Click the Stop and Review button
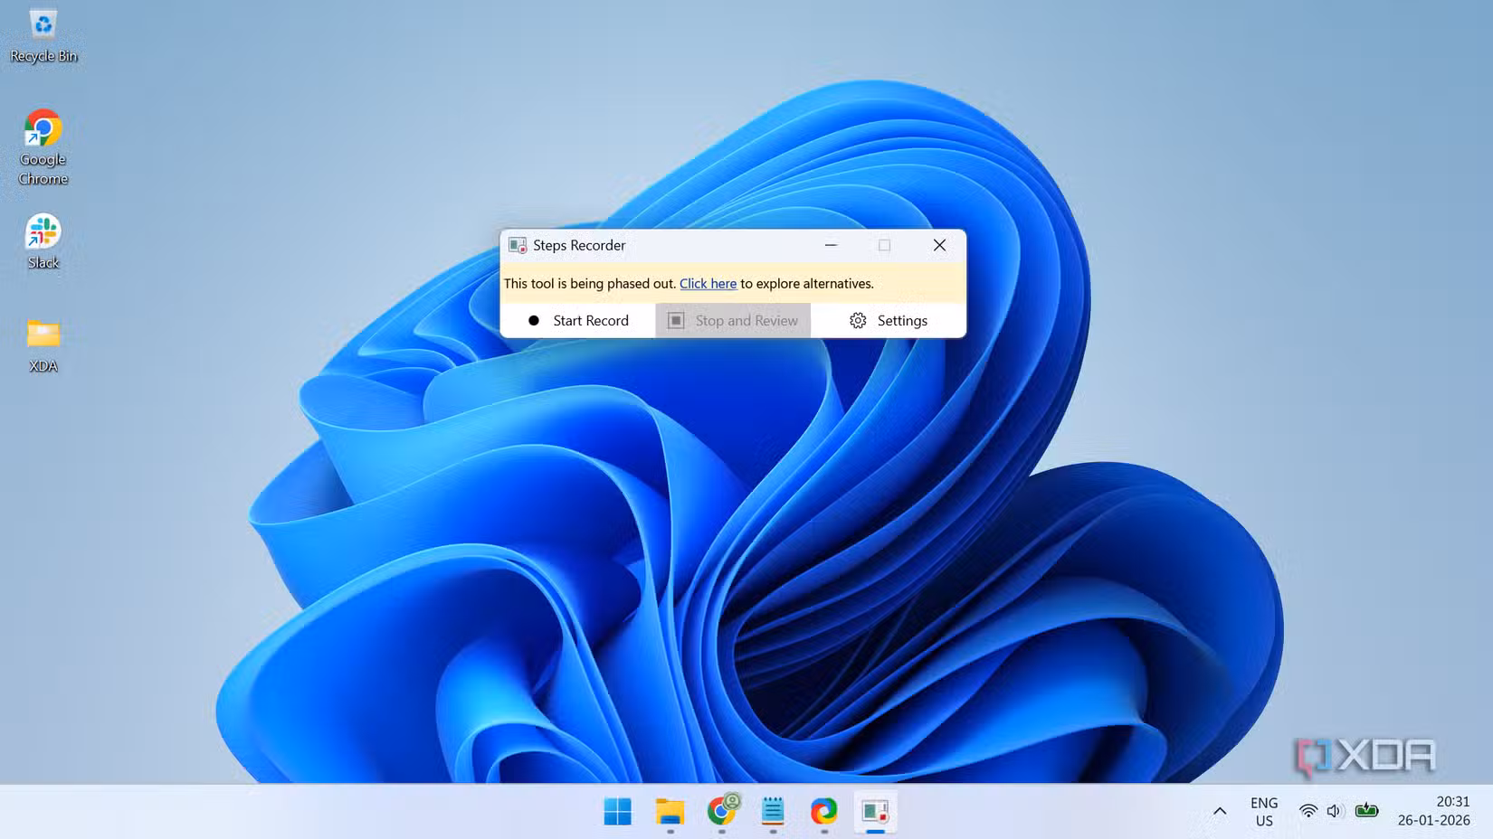Image resolution: width=1493 pixels, height=839 pixels. click(733, 321)
